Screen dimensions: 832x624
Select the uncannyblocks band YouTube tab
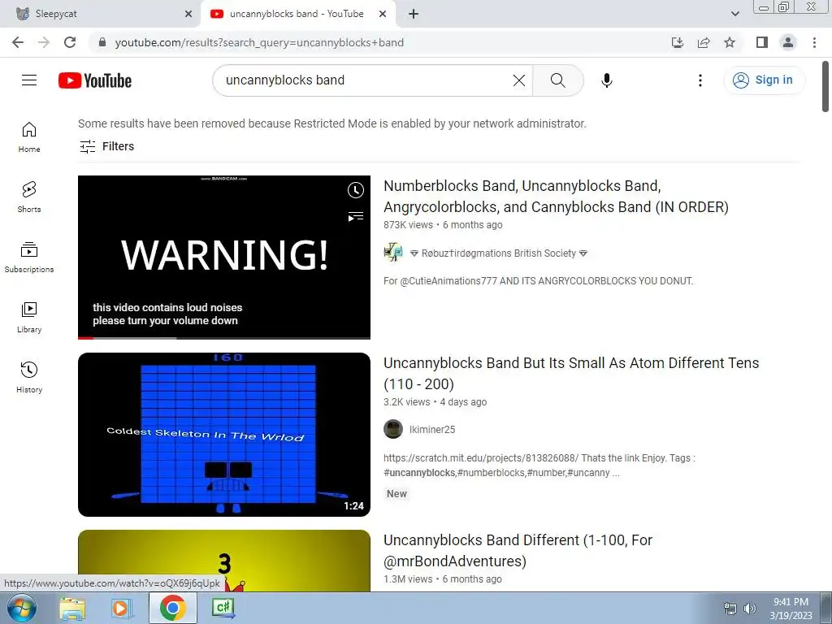[296, 14]
